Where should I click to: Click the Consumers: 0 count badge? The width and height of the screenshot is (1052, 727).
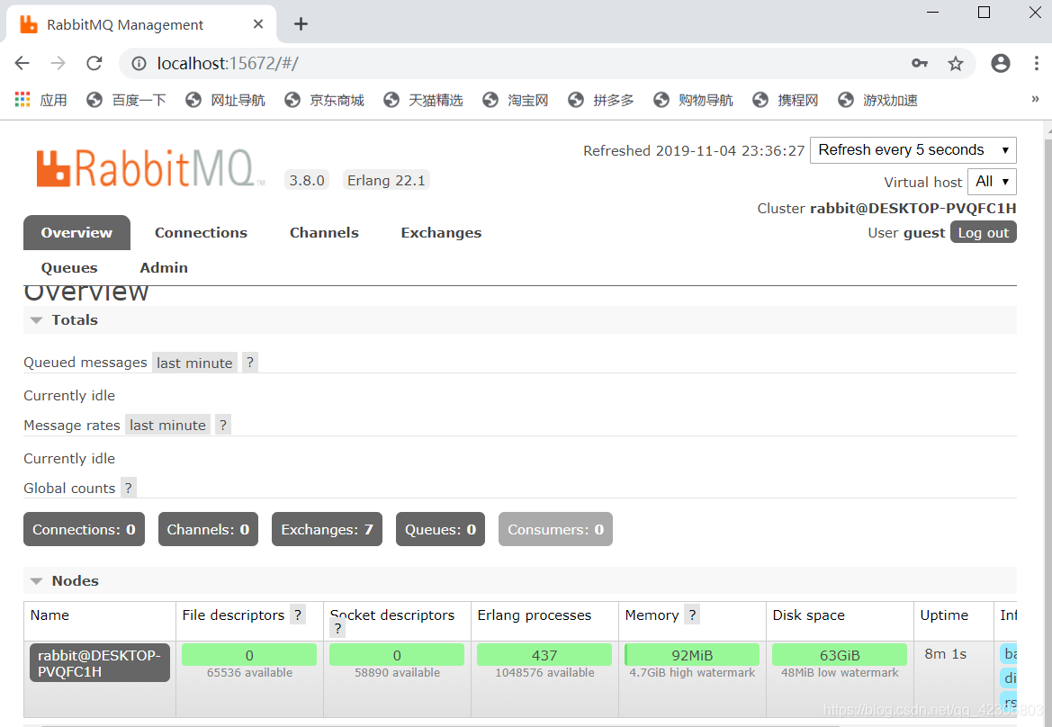(555, 529)
